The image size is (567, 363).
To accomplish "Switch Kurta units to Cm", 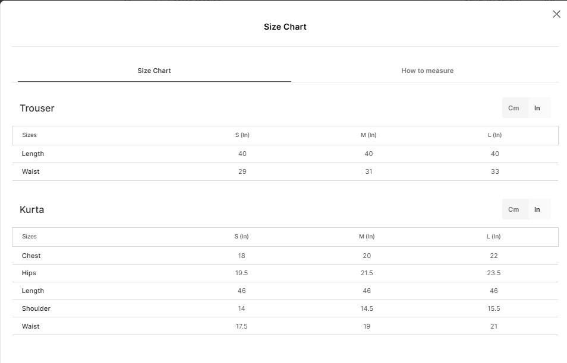I will 514,209.
